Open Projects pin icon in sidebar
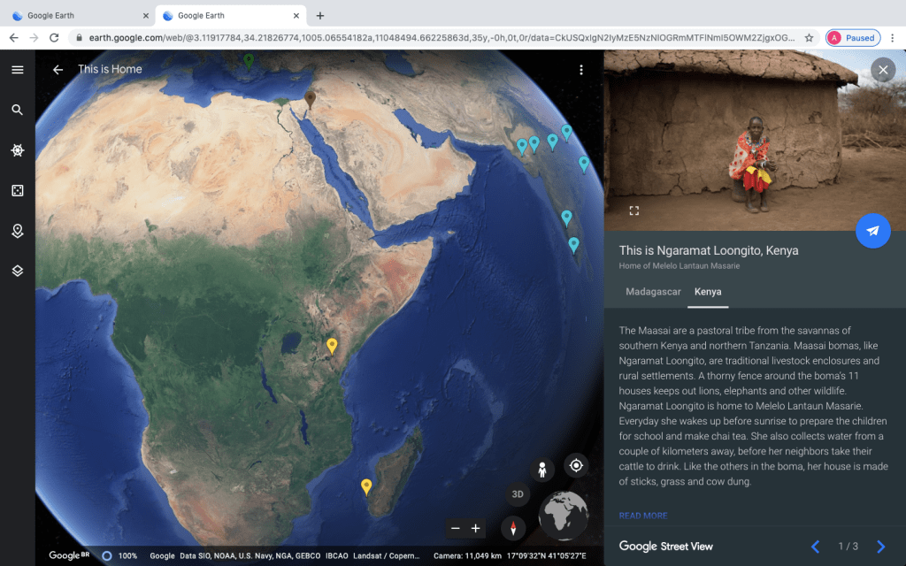906x566 pixels. (17, 231)
